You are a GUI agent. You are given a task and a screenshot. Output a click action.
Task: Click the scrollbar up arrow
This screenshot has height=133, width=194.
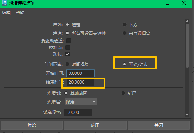pyautogui.click(x=187, y=21)
